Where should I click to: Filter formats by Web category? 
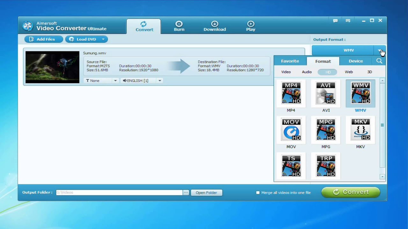point(349,72)
